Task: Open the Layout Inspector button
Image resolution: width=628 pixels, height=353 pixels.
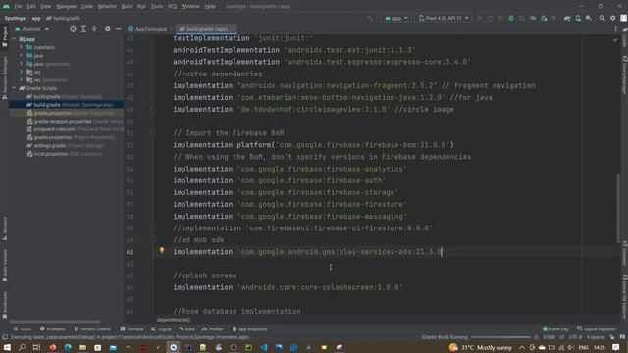Action: 596,329
